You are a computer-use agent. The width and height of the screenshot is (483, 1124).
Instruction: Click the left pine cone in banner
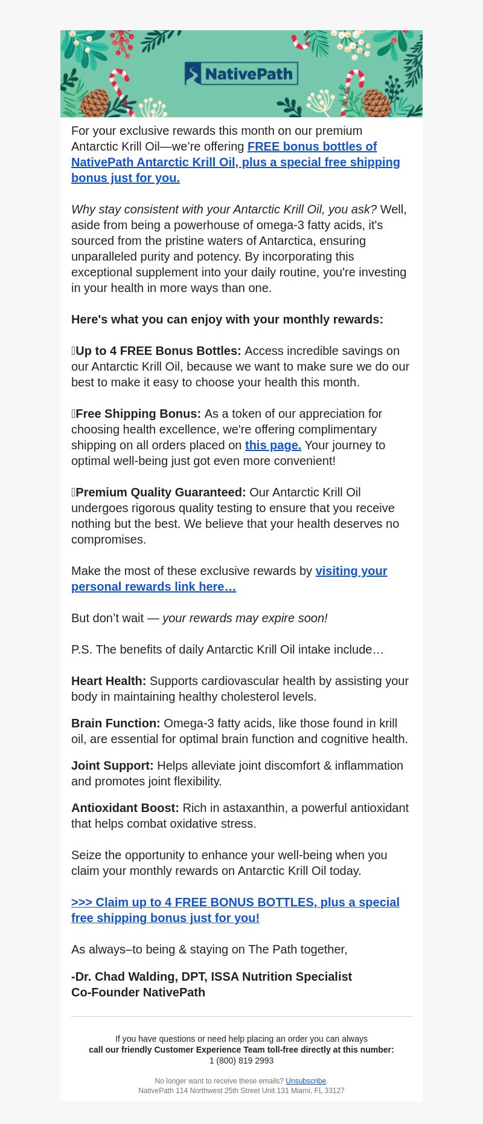click(x=95, y=103)
